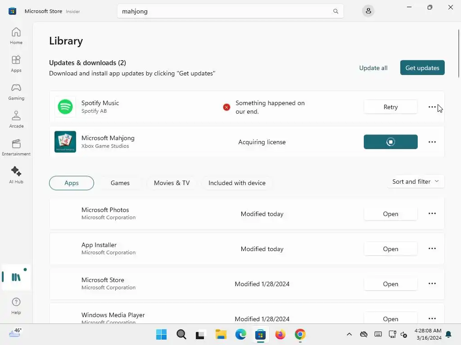This screenshot has height=345, width=461.
Task: Open more options for Microsoft Store row
Action: [432, 284]
